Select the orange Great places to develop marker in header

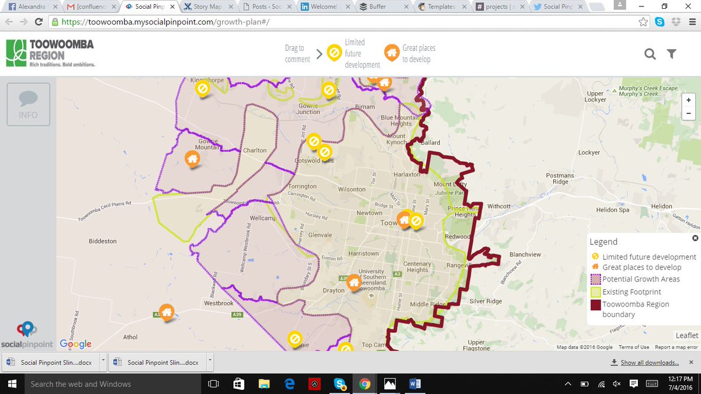[391, 53]
